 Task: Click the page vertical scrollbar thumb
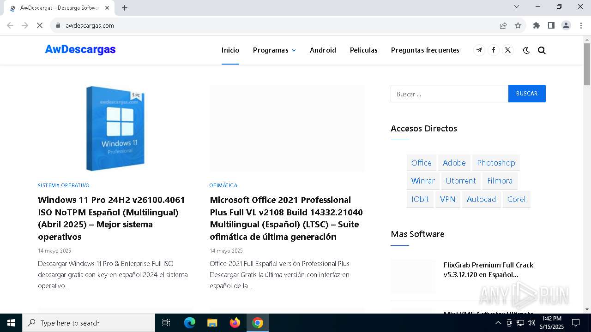click(x=587, y=64)
